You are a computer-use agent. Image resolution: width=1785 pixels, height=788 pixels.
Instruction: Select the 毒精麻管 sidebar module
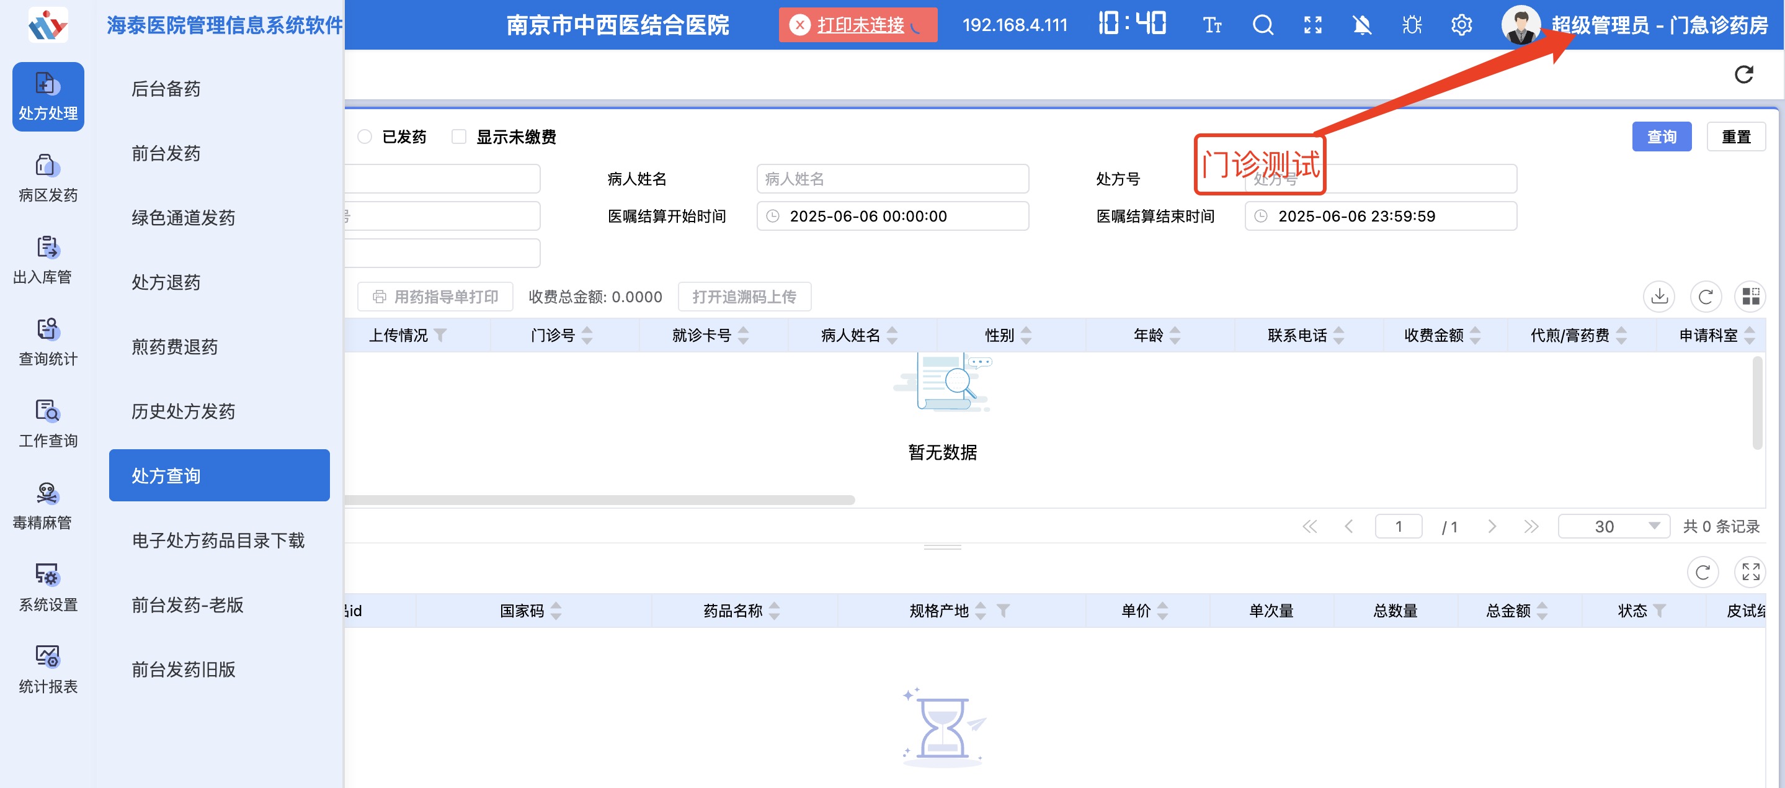tap(47, 506)
